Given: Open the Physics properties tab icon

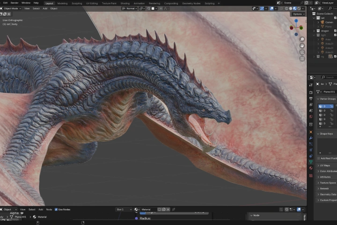Looking at the screenshot, I should coord(311,150).
